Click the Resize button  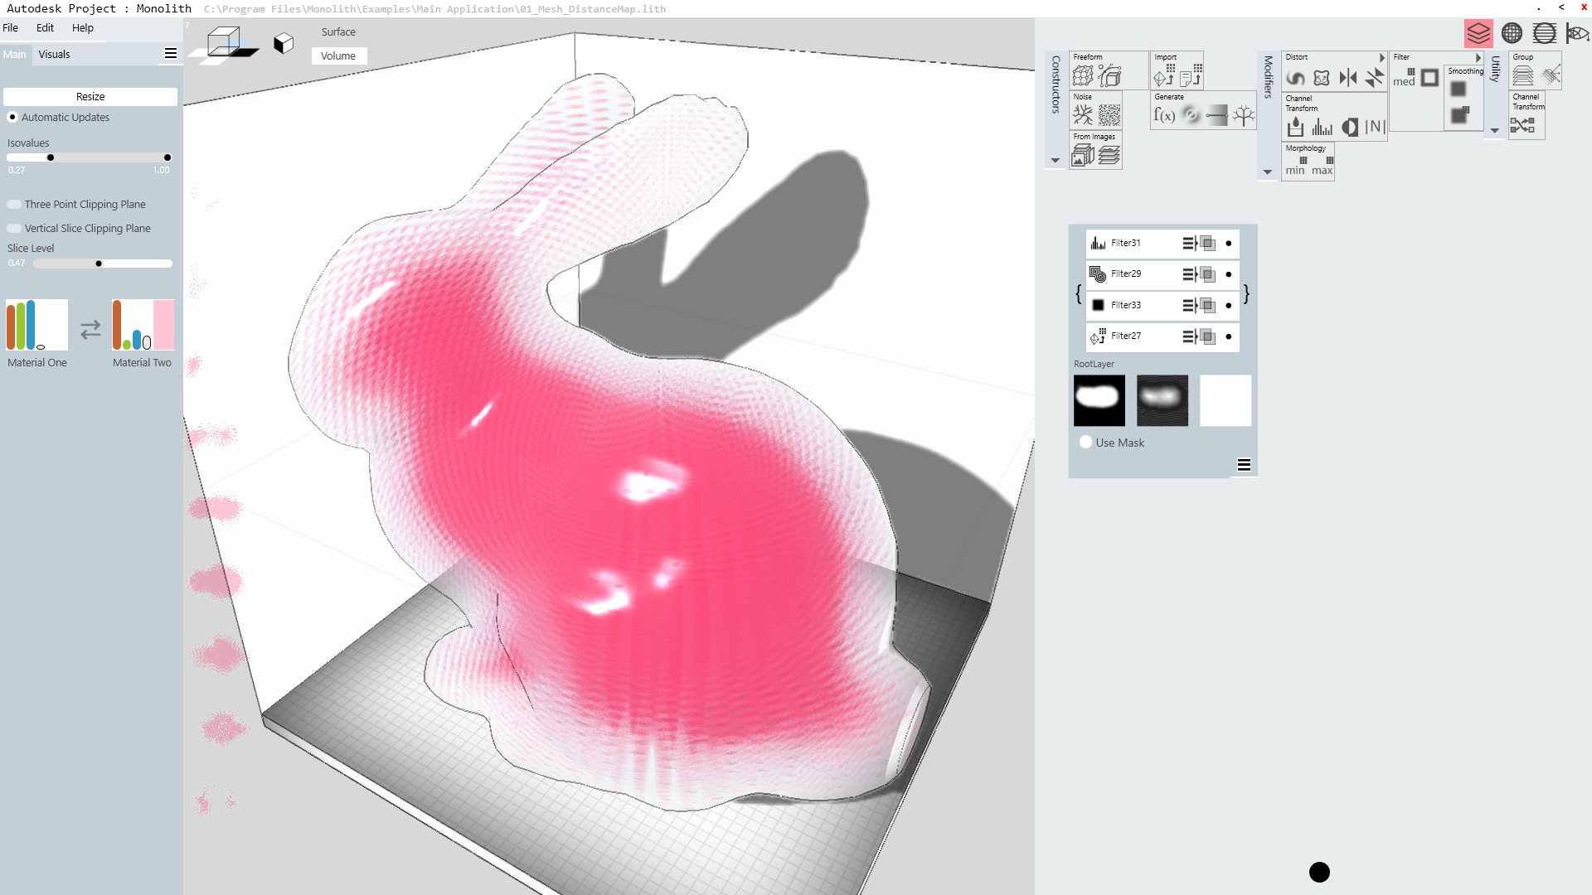point(90,97)
